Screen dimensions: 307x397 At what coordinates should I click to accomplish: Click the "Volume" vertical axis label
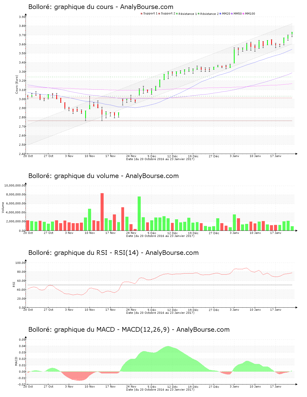(3, 207)
